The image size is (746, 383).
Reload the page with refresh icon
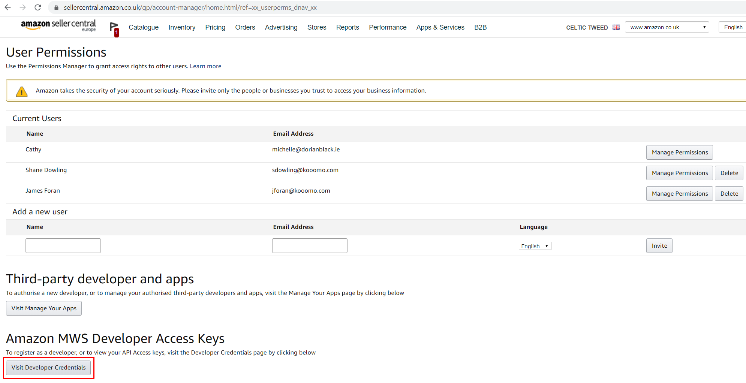tap(37, 7)
